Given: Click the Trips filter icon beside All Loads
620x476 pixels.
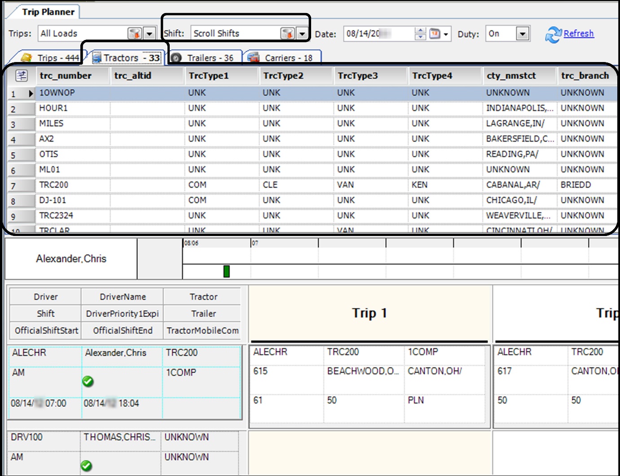Looking at the screenshot, I should click(135, 34).
